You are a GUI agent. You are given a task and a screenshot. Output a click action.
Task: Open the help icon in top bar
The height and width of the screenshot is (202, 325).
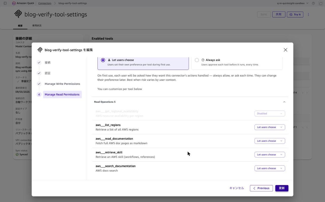(313, 3)
